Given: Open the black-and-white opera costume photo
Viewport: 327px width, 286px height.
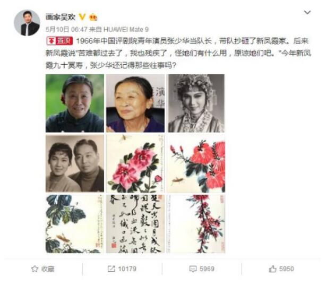Looking at the screenshot, I should click(x=196, y=103).
